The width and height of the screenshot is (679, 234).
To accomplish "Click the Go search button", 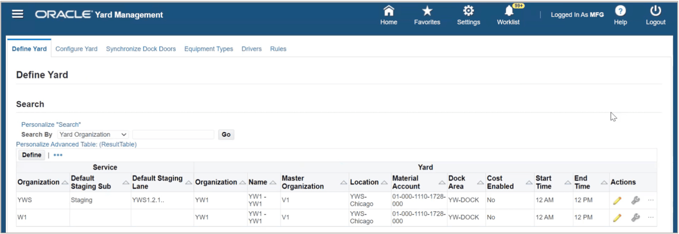I will click(x=226, y=134).
